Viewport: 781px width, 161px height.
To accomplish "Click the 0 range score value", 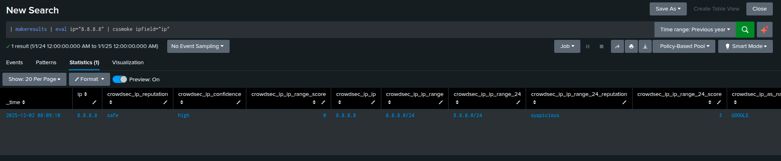I will pos(325,115).
